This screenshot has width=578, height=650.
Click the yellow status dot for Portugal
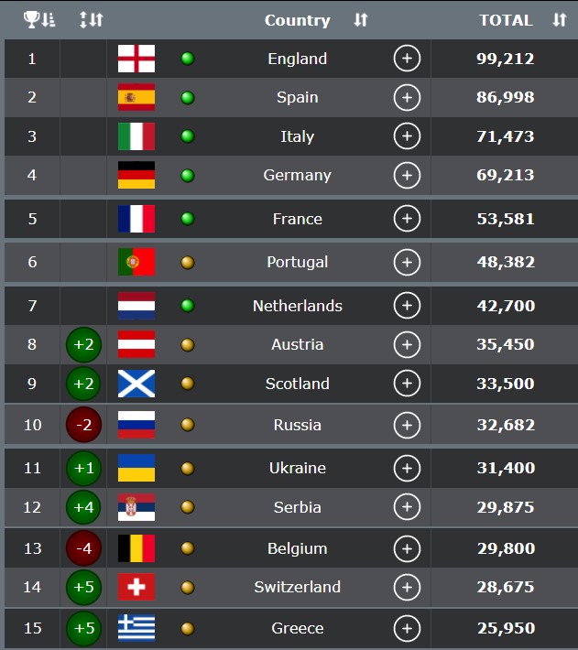[188, 262]
